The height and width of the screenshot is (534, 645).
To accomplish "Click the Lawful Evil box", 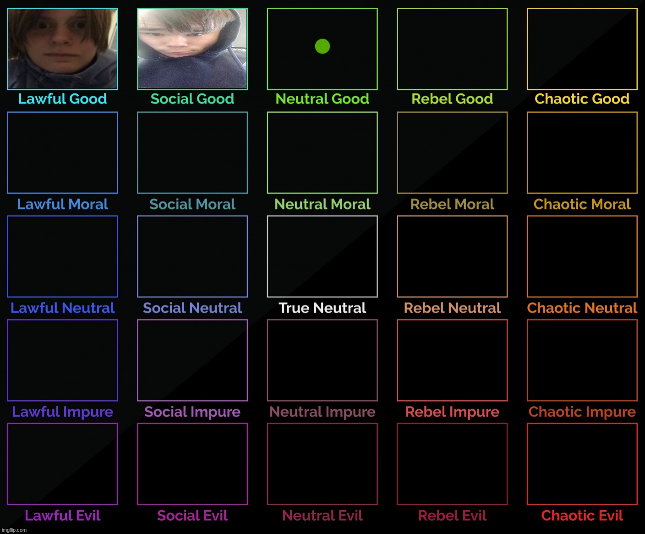I will tap(62, 464).
